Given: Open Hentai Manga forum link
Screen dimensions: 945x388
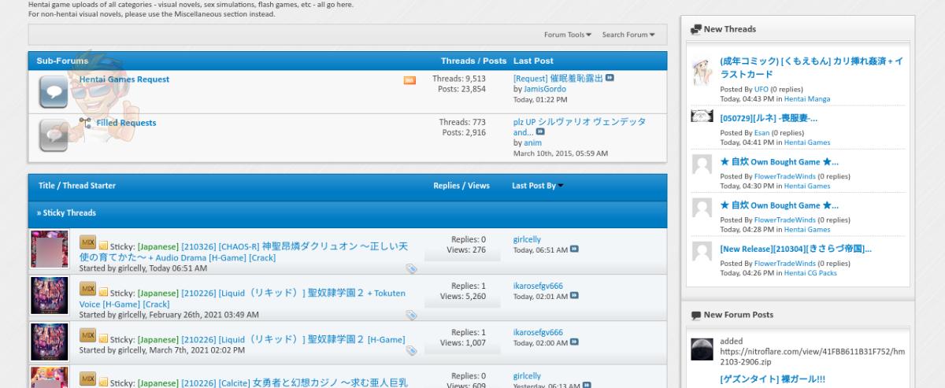Looking at the screenshot, I should tap(807, 99).
